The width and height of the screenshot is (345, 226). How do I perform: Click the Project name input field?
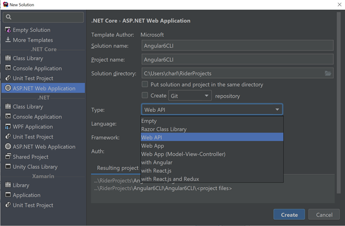(x=237, y=59)
